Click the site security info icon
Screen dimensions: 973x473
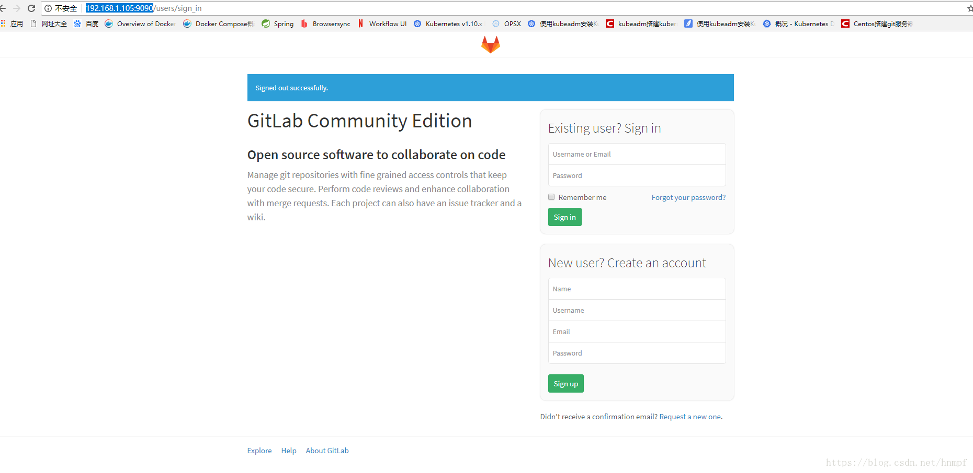click(48, 8)
